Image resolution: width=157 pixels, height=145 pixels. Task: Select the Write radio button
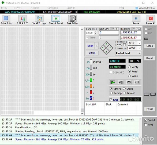pos(129,76)
